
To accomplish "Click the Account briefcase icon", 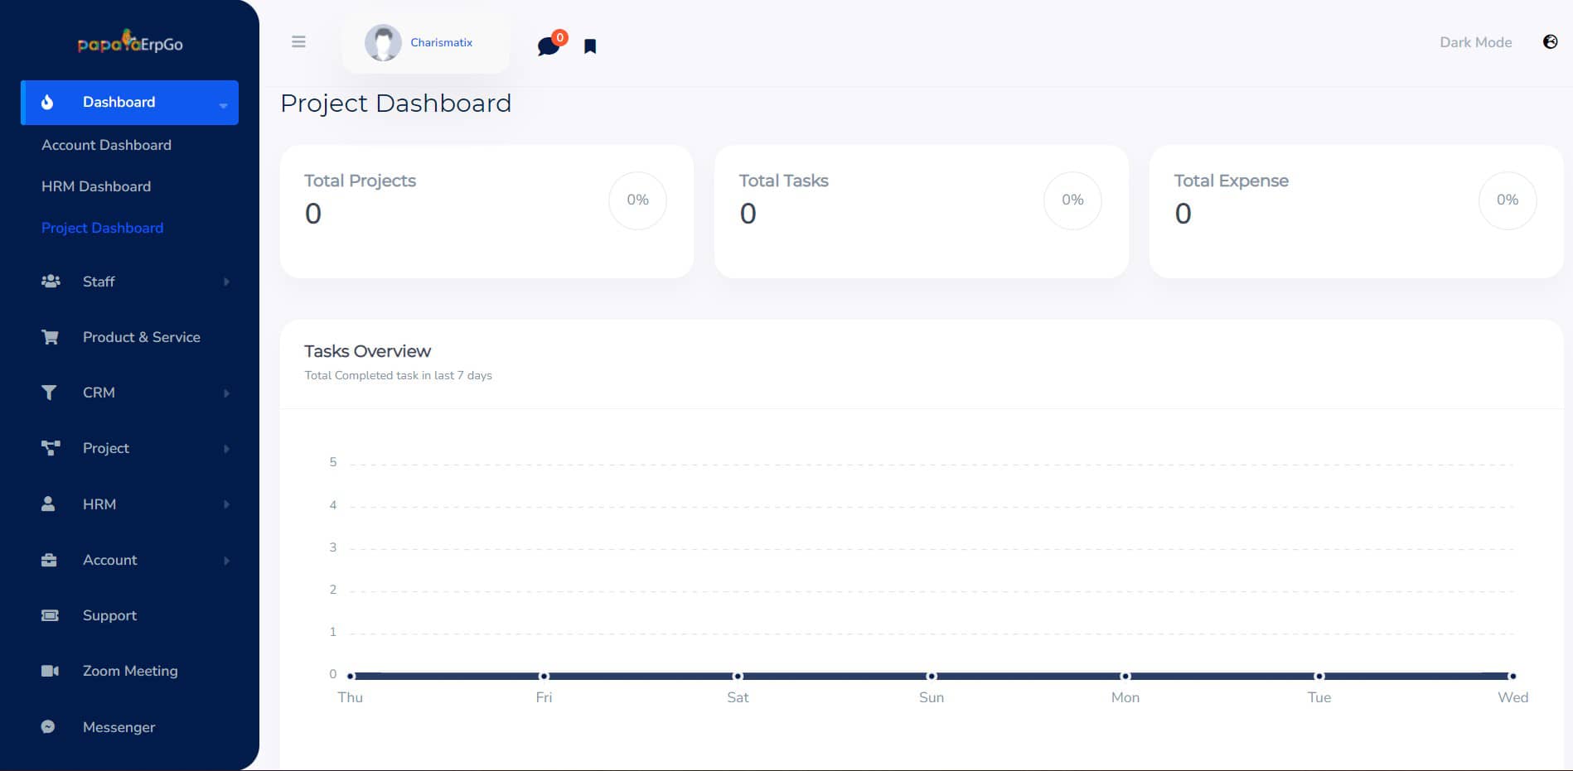I will (49, 560).
